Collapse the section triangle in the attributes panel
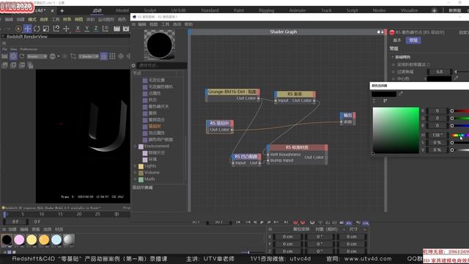Screen dimensions: 469x264 click(x=393, y=57)
